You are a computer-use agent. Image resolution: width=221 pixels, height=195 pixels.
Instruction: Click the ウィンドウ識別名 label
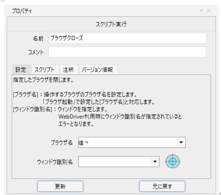(x=55, y=162)
